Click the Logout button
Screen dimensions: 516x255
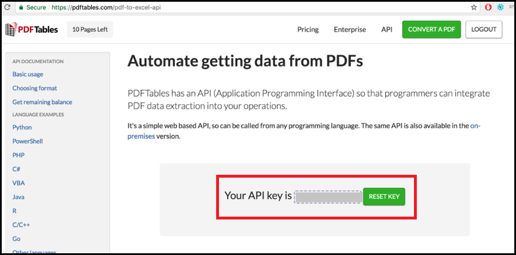tap(484, 30)
